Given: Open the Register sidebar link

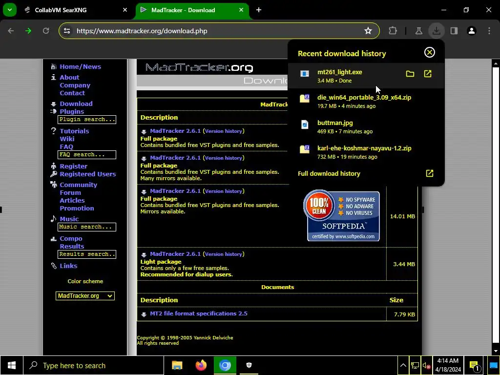Looking at the screenshot, I should (x=73, y=166).
